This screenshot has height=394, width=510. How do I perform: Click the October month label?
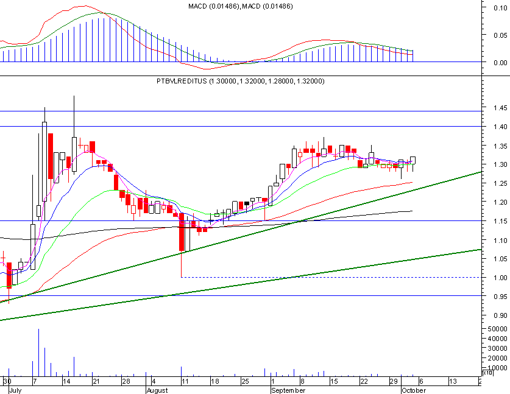coord(414,390)
